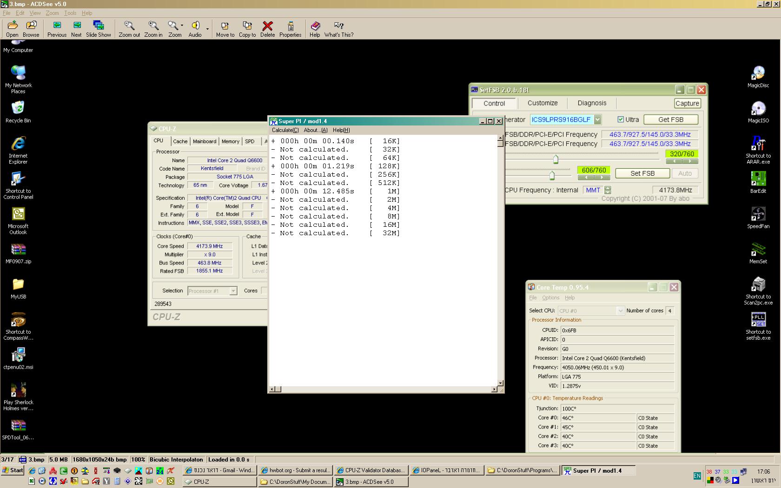The height and width of the screenshot is (488, 781).
Task: Click the 'Loaded in 0.0 s' status text
Action: click(x=229, y=460)
